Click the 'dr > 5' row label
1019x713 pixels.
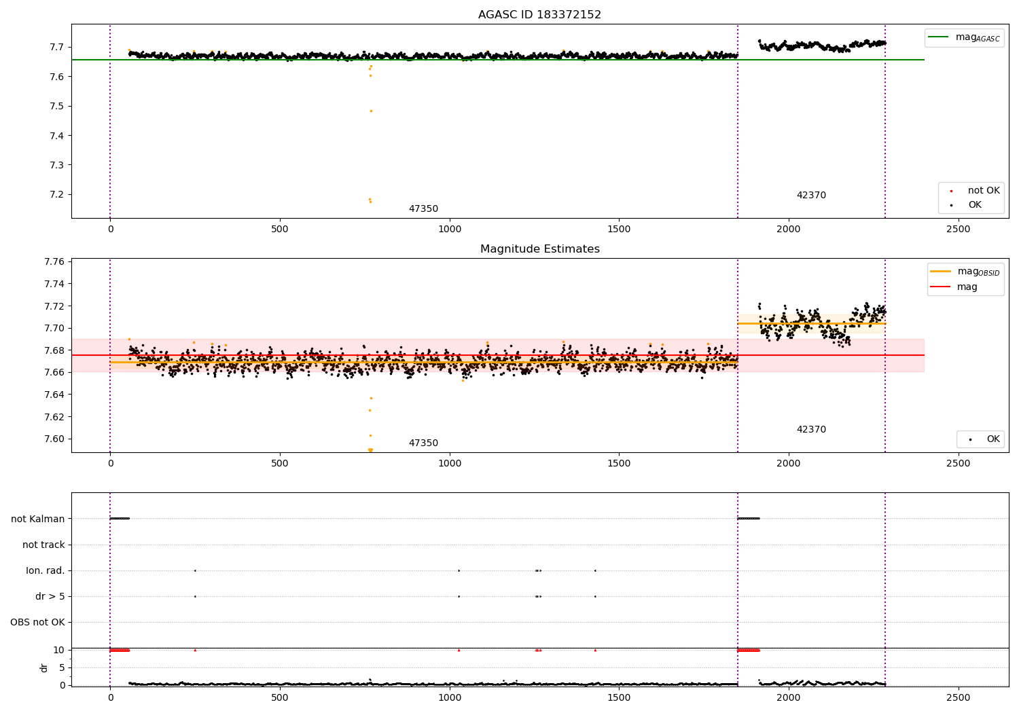tap(50, 597)
